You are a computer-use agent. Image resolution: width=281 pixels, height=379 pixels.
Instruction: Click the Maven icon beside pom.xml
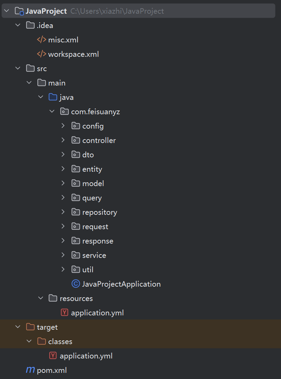pos(30,370)
